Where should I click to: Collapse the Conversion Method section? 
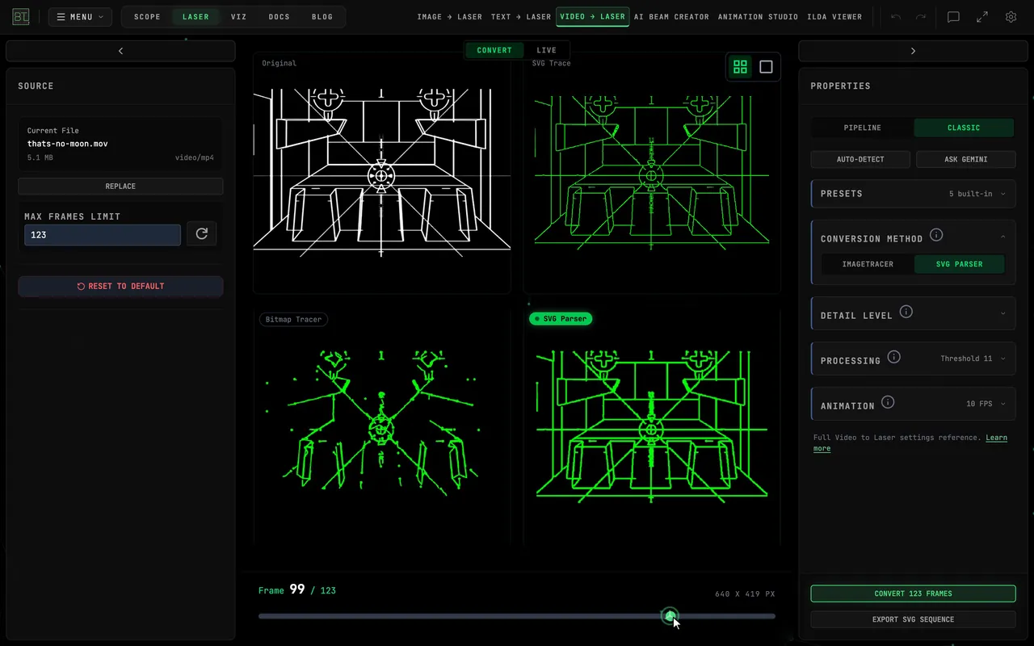tap(1002, 237)
